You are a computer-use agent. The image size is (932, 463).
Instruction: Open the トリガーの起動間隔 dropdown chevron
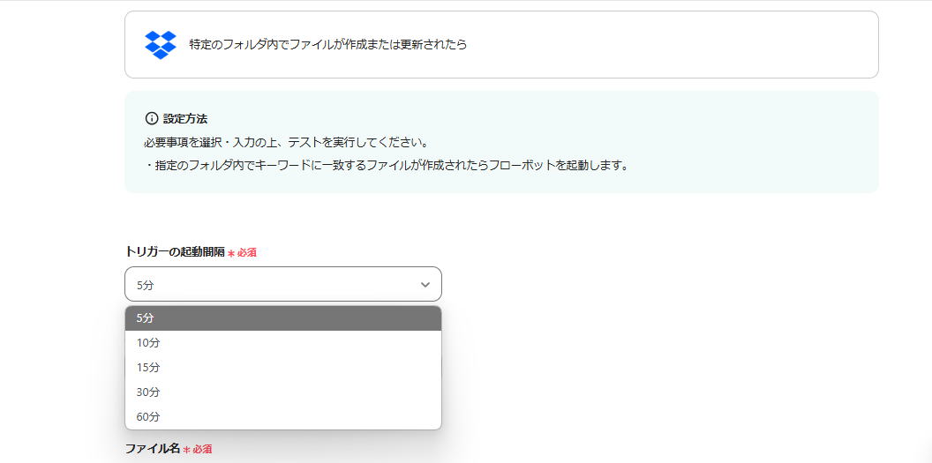tap(425, 285)
